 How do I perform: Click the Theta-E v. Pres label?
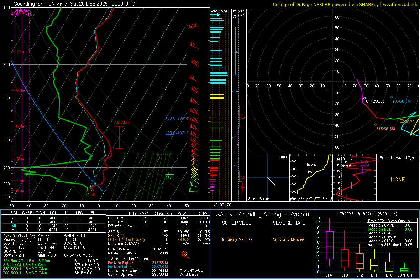(311, 168)
